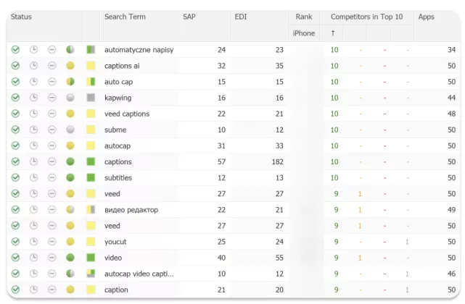This screenshot has height=304, width=465.
Task: Click the Search Term column header
Action: pyautogui.click(x=125, y=17)
